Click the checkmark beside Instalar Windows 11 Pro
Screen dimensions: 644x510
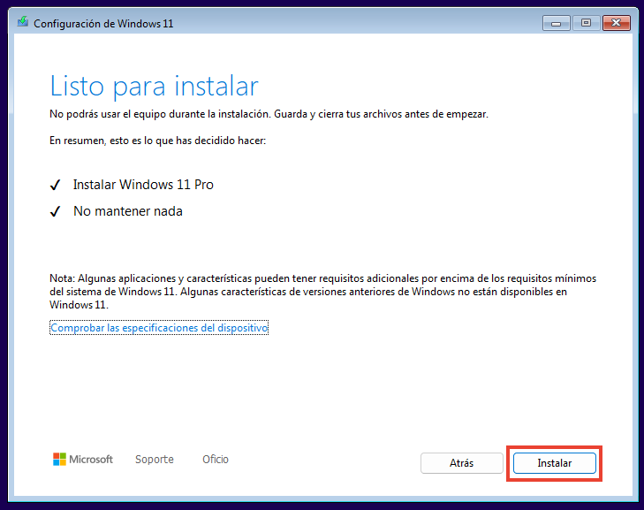[x=55, y=186]
